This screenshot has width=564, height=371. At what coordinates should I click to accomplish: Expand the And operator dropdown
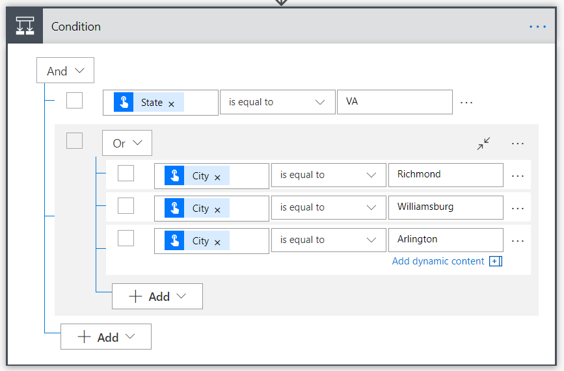[x=65, y=71]
